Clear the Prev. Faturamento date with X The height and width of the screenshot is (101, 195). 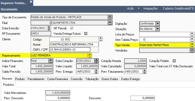coord(144,70)
